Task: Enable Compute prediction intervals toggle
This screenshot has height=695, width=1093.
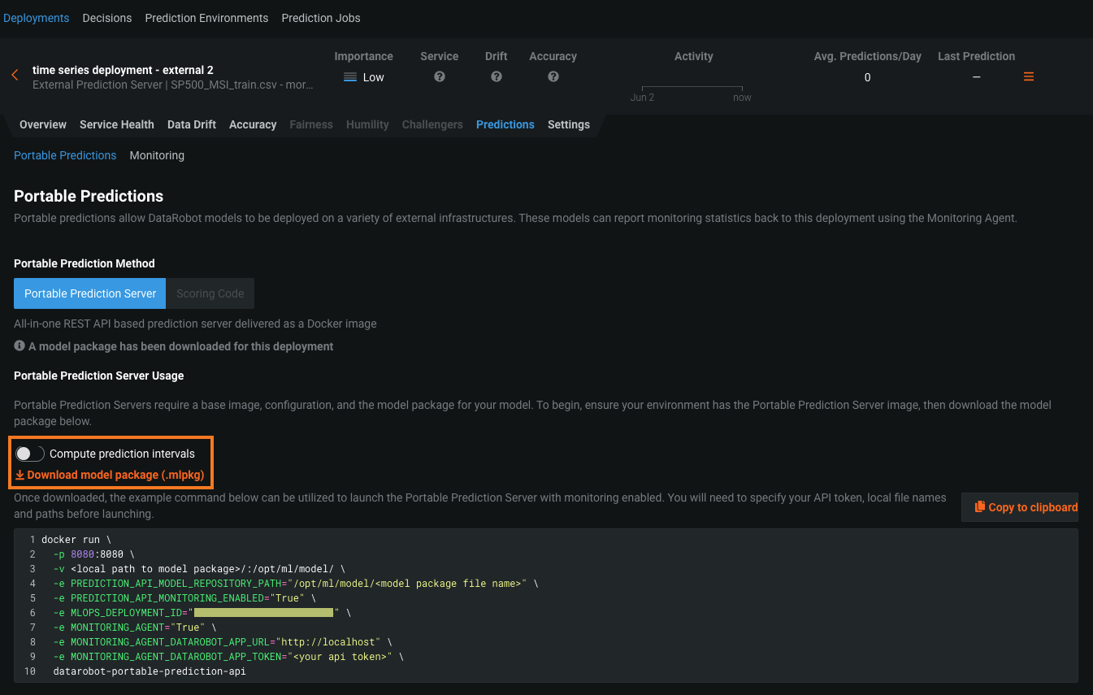Action: click(30, 454)
